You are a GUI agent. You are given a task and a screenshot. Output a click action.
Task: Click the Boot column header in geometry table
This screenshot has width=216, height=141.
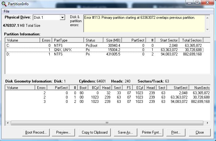[83, 88]
